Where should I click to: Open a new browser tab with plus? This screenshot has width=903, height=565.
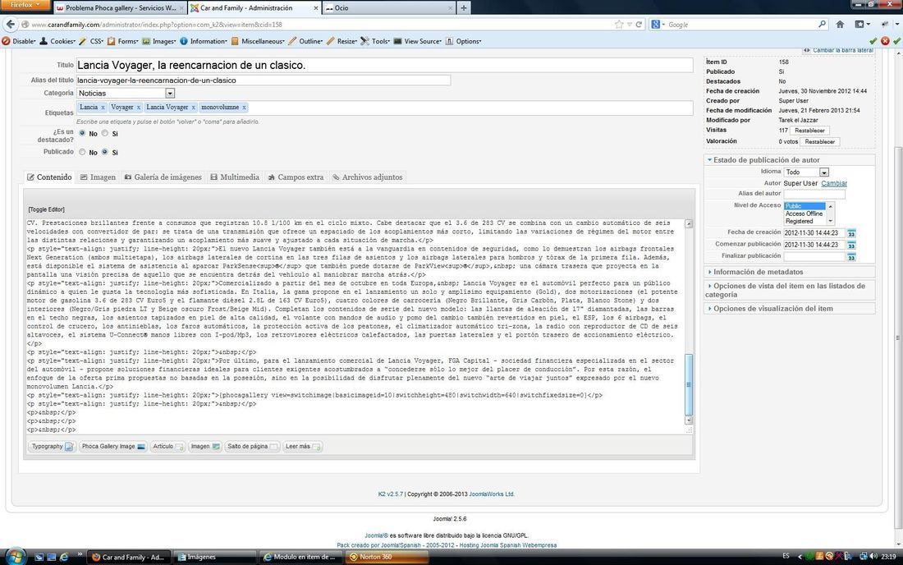(x=464, y=7)
